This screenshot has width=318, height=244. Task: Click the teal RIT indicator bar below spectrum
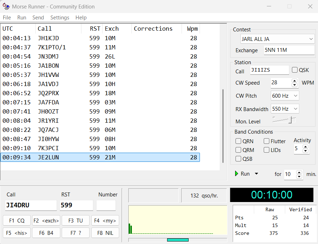178,240
